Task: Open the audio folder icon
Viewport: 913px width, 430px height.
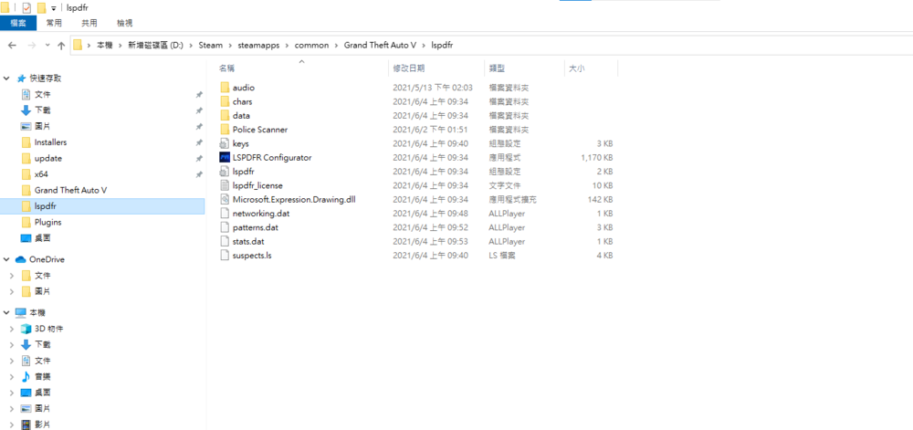Action: (226, 88)
